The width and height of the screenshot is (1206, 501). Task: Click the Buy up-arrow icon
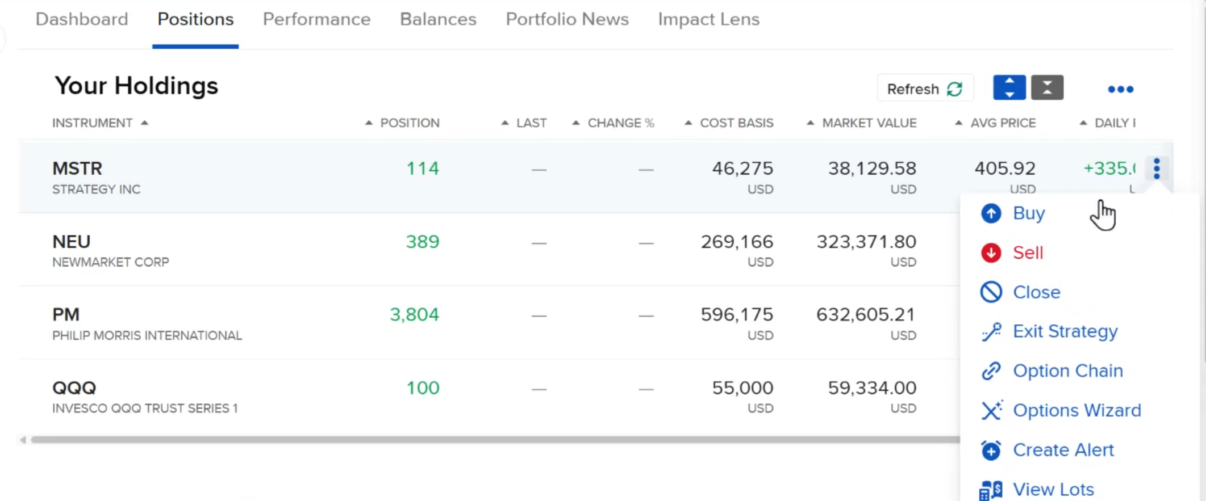point(991,213)
